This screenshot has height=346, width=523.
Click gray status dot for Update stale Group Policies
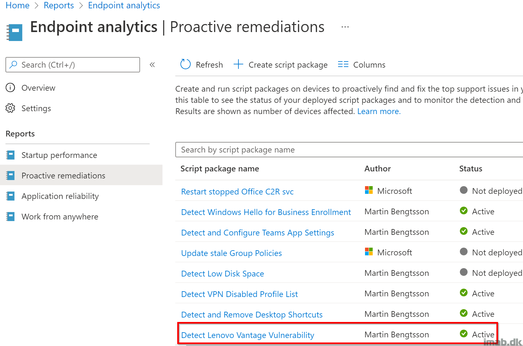point(464,251)
